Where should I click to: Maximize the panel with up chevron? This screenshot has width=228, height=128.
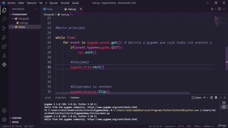point(221,97)
